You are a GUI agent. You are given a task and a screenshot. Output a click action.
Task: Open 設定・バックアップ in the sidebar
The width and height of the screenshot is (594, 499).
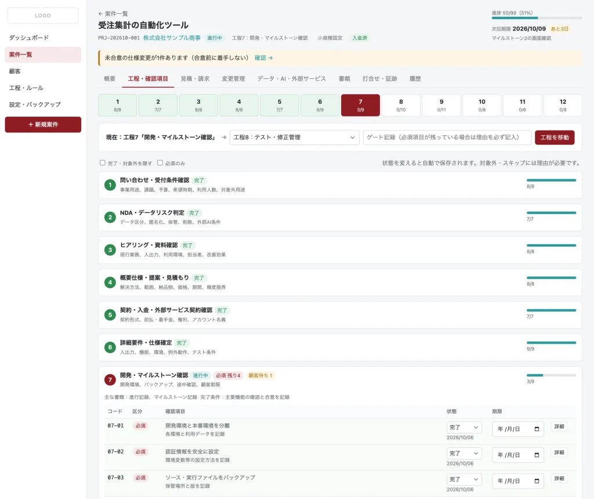pyautogui.click(x=43, y=104)
